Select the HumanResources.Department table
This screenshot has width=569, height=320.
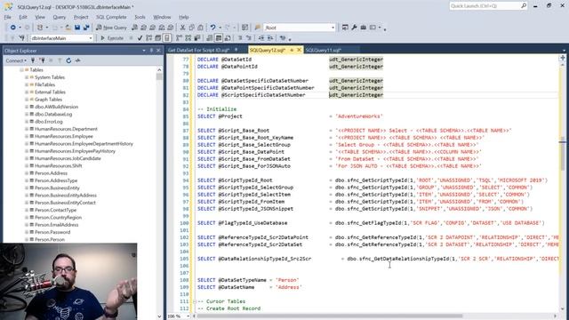pos(66,129)
